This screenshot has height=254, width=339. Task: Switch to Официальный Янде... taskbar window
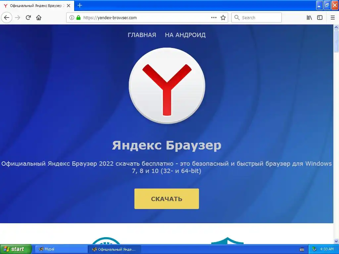point(115,249)
